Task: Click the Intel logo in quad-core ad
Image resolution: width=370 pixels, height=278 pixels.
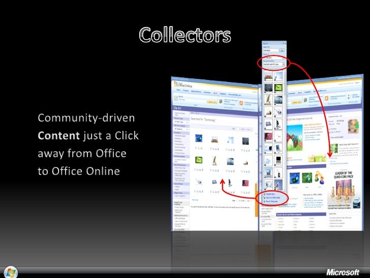Action: point(357,202)
